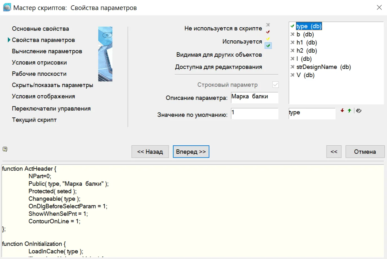Open the 'Вычисление параметров' section
The image size is (387, 259).
coord(47,51)
